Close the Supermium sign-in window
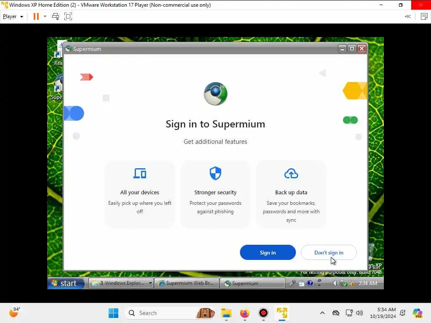Viewport: 431px width, 323px height. point(362,49)
